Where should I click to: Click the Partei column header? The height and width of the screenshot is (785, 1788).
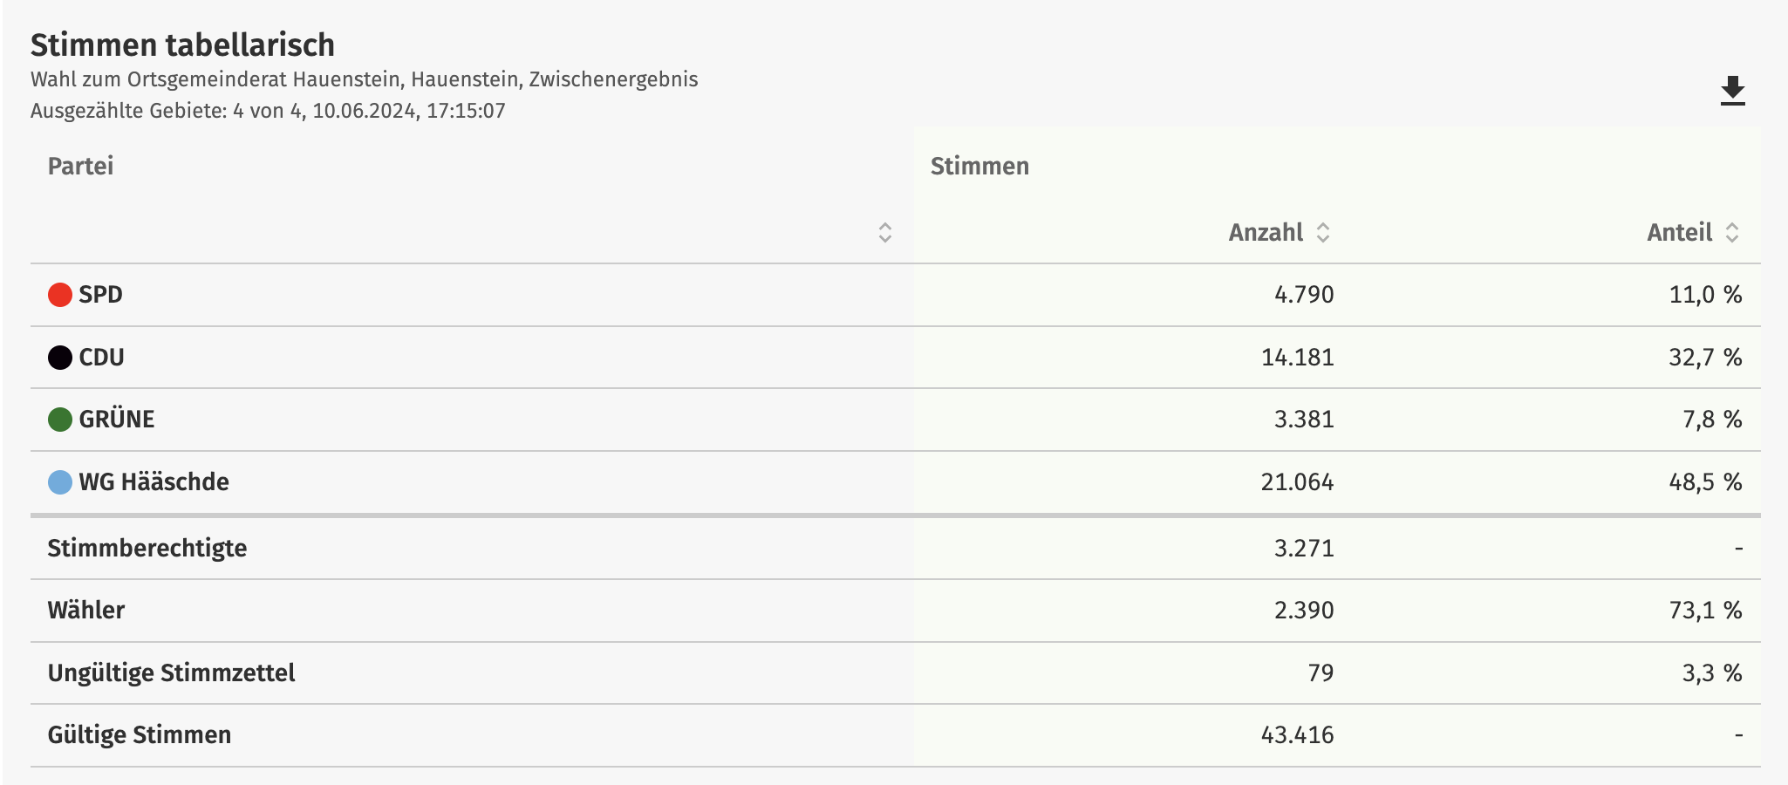tap(80, 167)
